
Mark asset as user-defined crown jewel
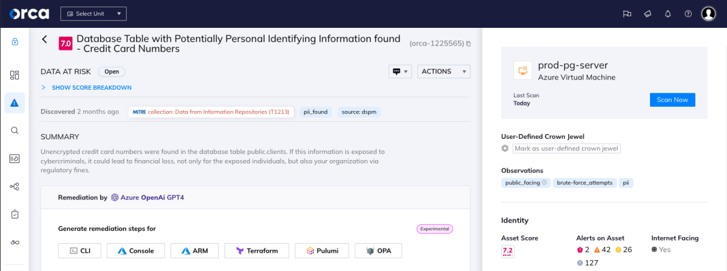566,149
